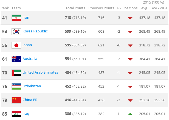Open the Uzbekistan team link

coord(32,86)
